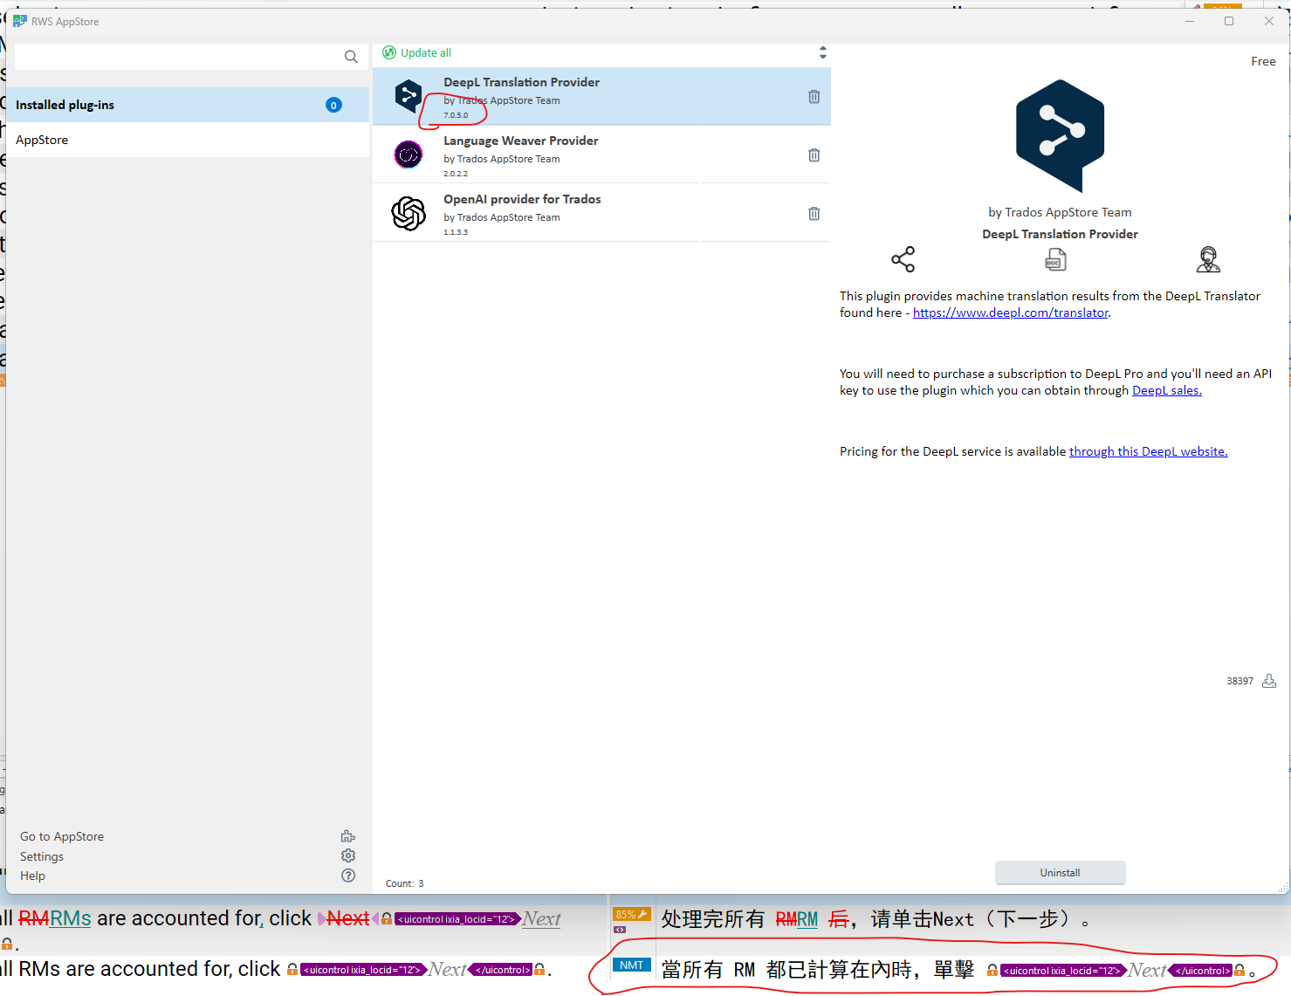The image size is (1291, 996).
Task: Click the search magnifier icon
Action: coord(351,56)
